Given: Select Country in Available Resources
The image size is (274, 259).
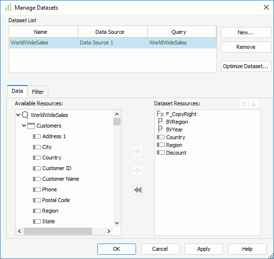Looking at the screenshot, I should (x=52, y=158).
